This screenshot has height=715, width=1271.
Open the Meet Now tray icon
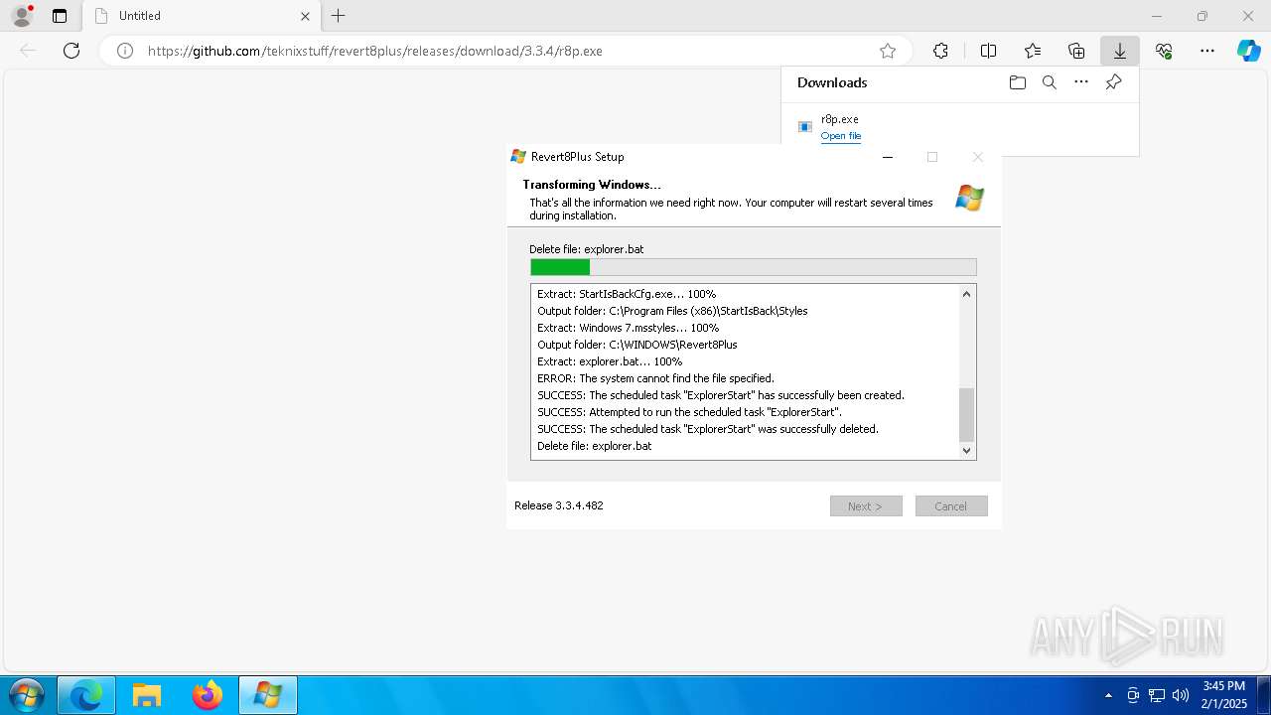click(x=1133, y=695)
